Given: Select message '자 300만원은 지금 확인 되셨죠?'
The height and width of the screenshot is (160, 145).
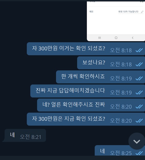Looking at the screenshot, I should 86,119.
